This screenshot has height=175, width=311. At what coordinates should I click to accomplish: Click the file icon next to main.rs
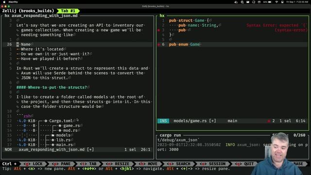point(53,145)
